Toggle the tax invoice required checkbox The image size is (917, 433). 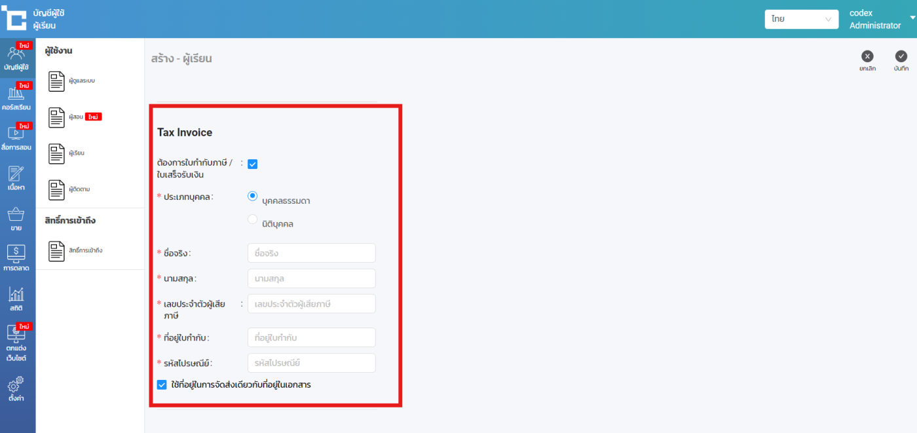pyautogui.click(x=253, y=164)
